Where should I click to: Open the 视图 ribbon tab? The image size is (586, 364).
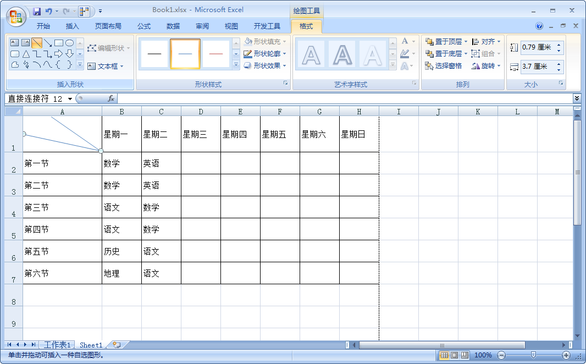coord(231,26)
